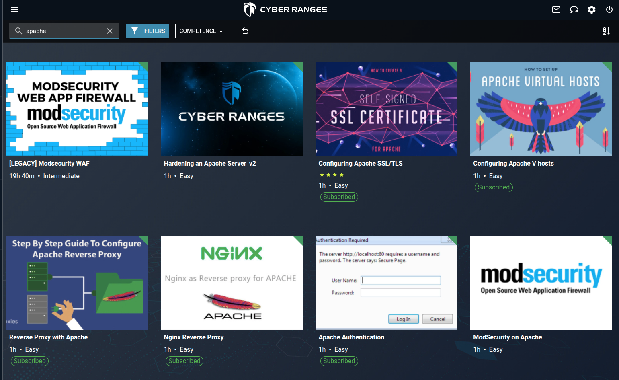Click '1h • Easy' under Apache Authentication
Screen dimensions: 619x380
[x=333, y=349]
